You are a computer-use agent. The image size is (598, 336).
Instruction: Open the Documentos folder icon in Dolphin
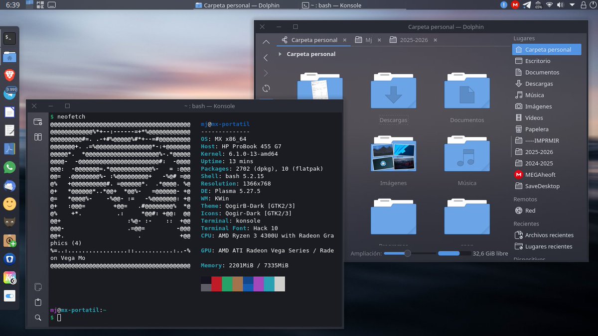point(467,90)
